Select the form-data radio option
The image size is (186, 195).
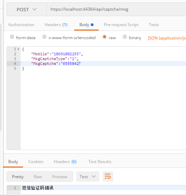pyautogui.click(x=12, y=37)
